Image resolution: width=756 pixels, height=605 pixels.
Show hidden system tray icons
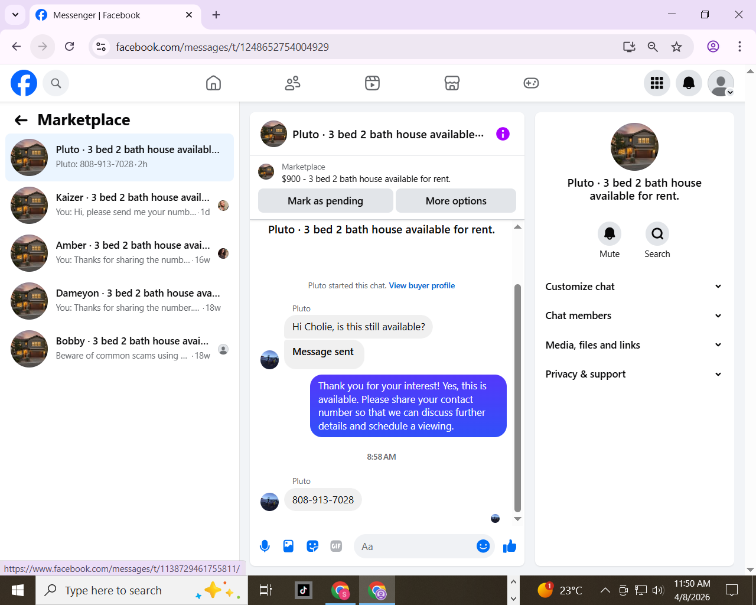coord(605,590)
